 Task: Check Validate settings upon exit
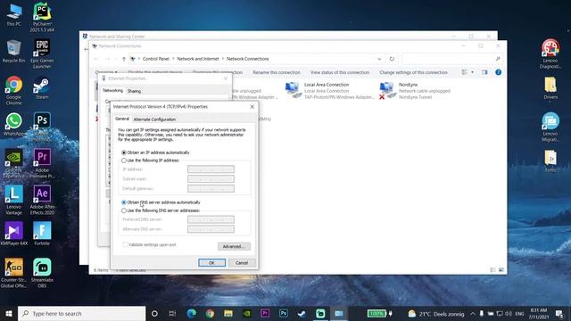click(149, 244)
